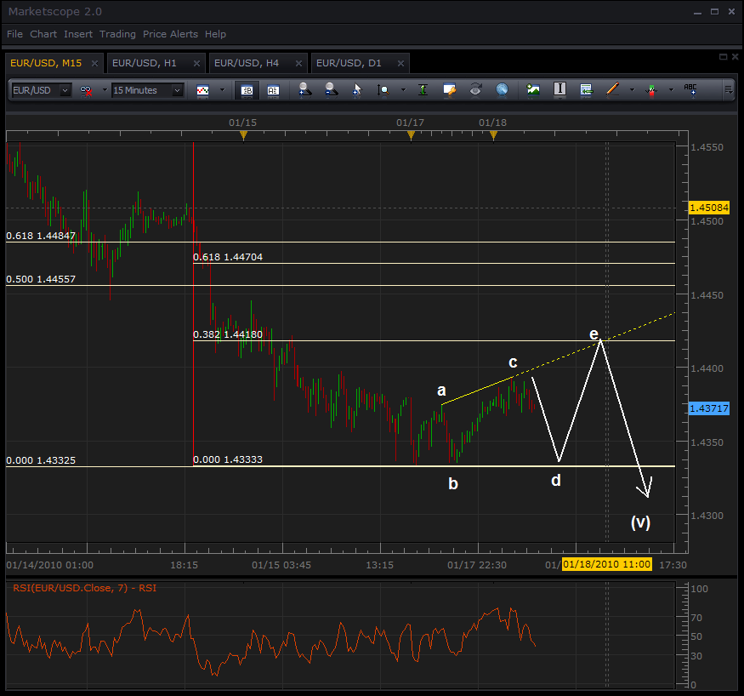The height and width of the screenshot is (696, 744).
Task: Click the chart properties icon
Action: (x=449, y=89)
